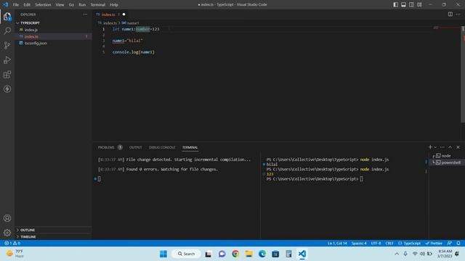The image size is (465, 261).
Task: Click the Prettier status item
Action: [x=434, y=244]
